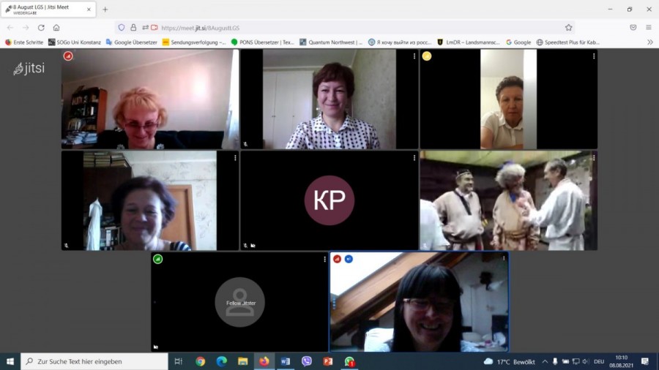Open the Viber app in the taskbar
Image resolution: width=659 pixels, height=370 pixels.
(x=307, y=361)
